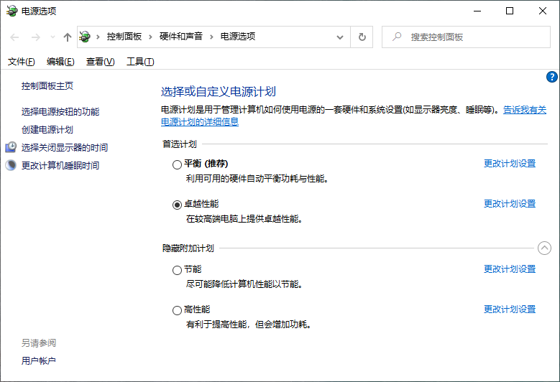Open 更改计划设置 for 平衡 plan
This screenshot has width=560, height=382.
pos(510,164)
